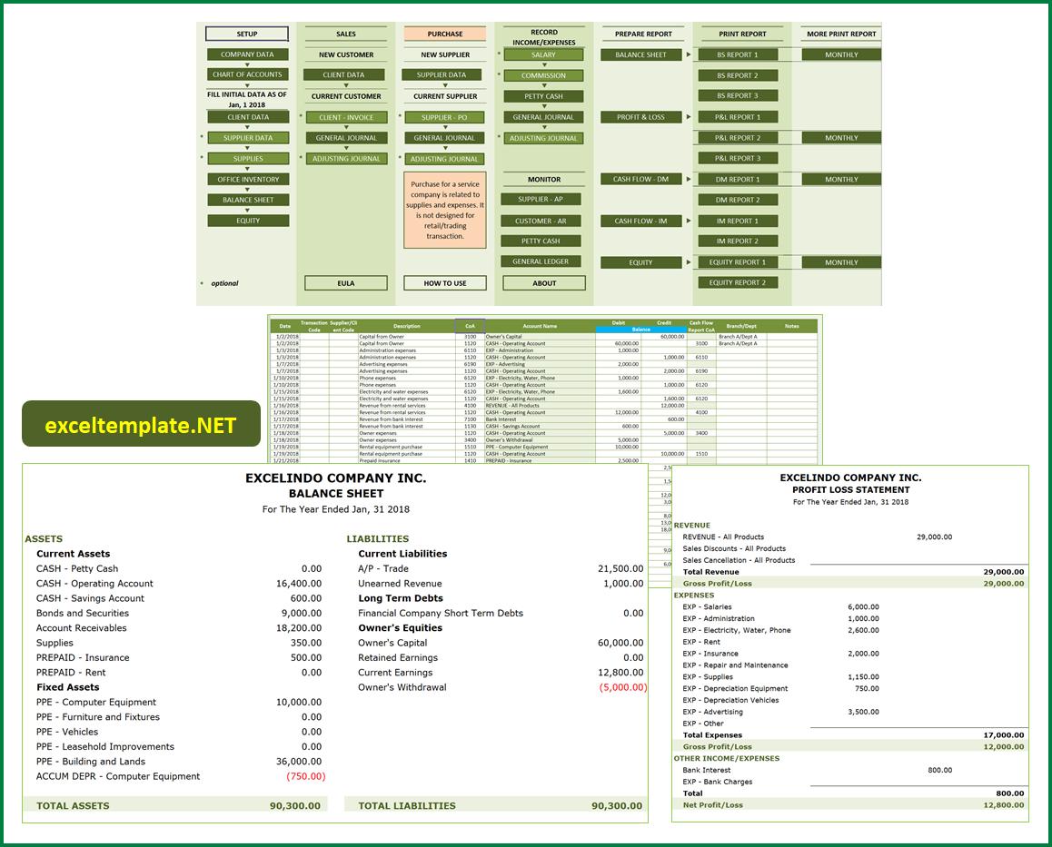Click the SUPPLIES button
Viewport: 1052px width, 847px height.
248,159
